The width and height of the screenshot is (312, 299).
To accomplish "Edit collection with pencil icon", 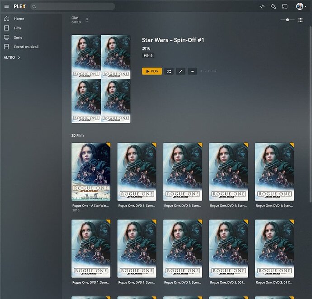I will click(x=181, y=71).
